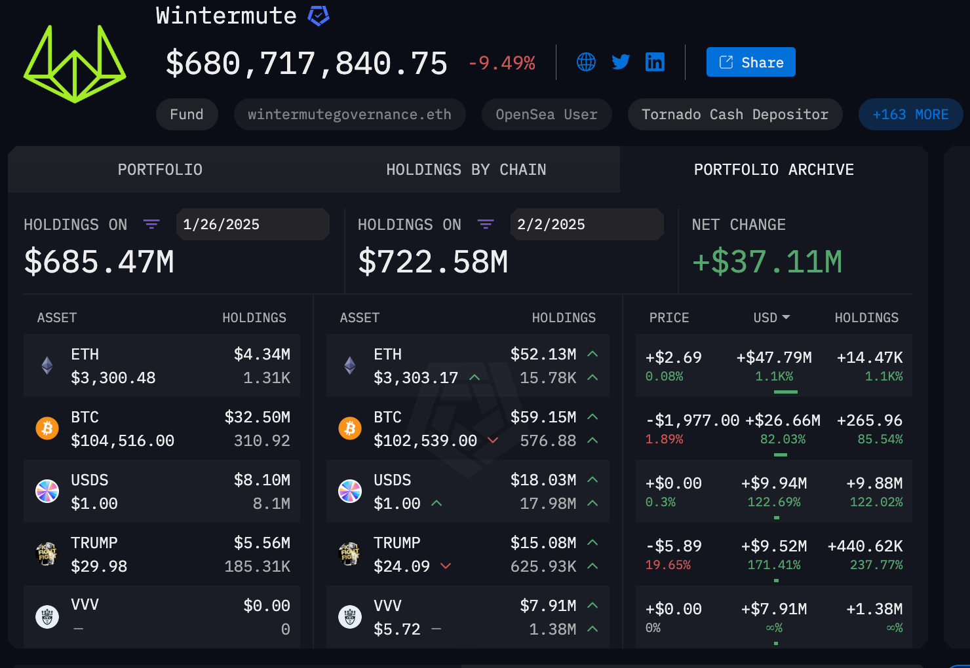
Task: Open Wintermute's Twitter profile
Action: 620,62
